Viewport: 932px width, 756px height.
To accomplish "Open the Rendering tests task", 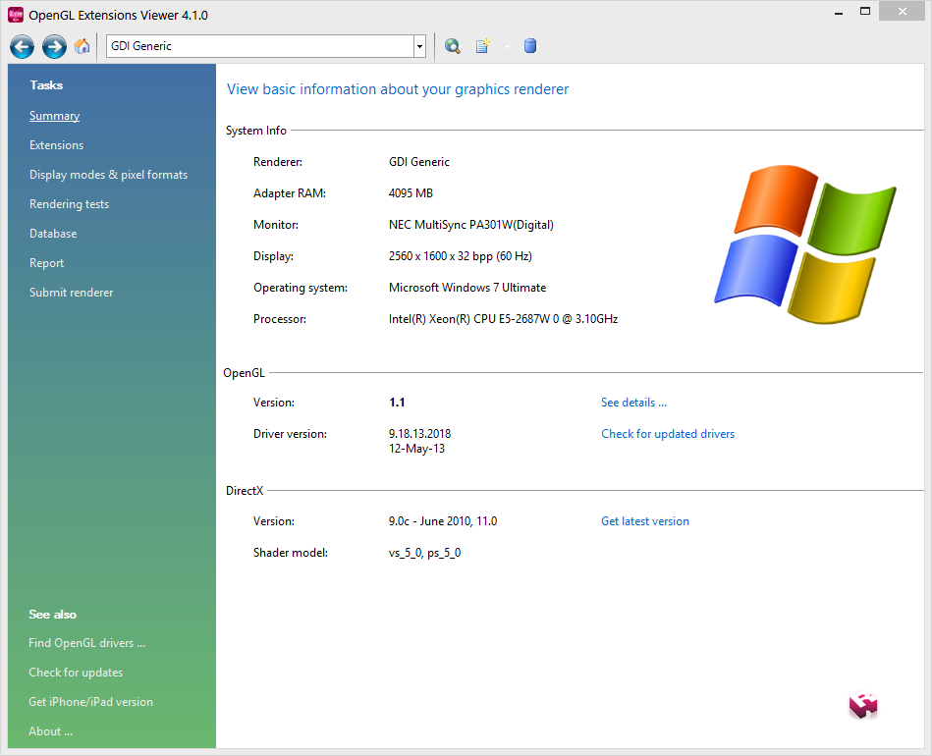I will coord(70,204).
